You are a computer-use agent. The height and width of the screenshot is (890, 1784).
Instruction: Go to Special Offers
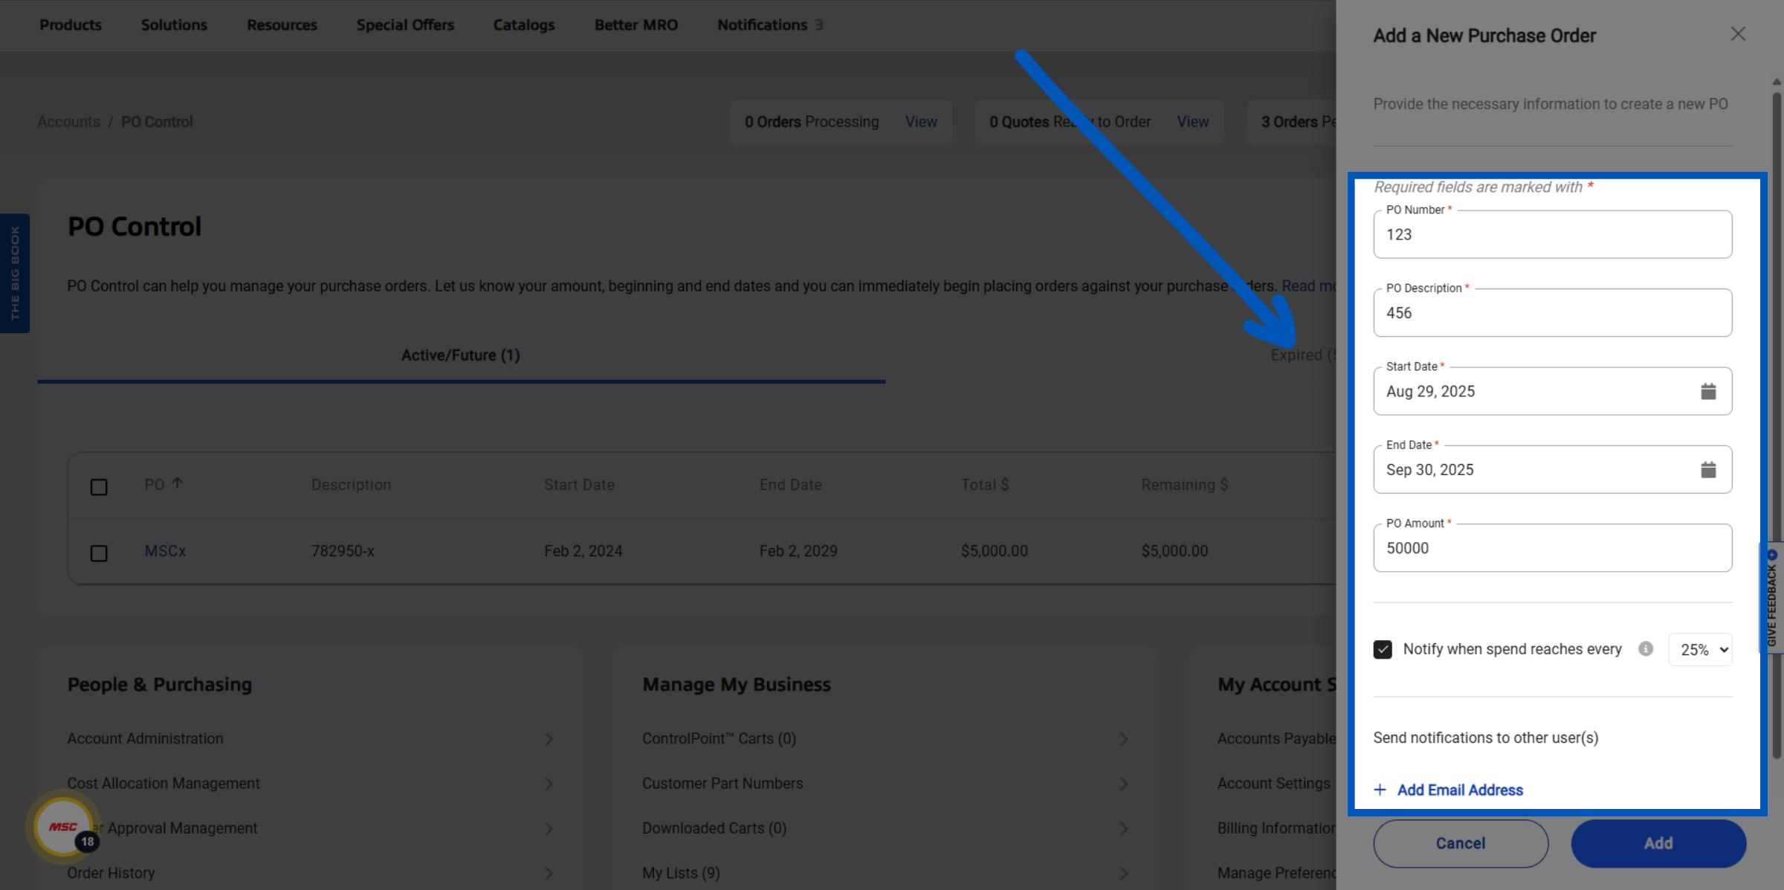[405, 25]
